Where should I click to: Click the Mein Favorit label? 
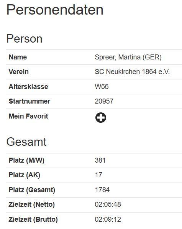coord(28,116)
